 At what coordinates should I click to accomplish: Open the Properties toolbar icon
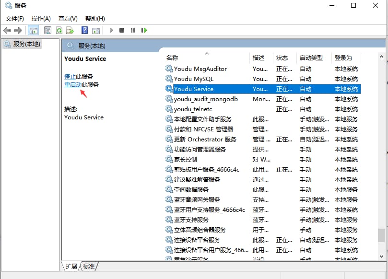click(x=47, y=30)
